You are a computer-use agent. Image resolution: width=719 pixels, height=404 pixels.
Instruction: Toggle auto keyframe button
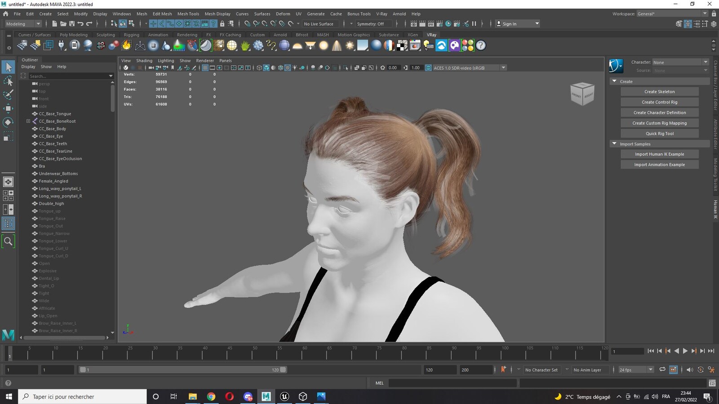pyautogui.click(x=503, y=369)
